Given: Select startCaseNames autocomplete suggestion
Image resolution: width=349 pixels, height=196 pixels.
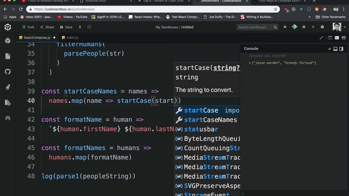Looking at the screenshot, I should click(x=207, y=120).
